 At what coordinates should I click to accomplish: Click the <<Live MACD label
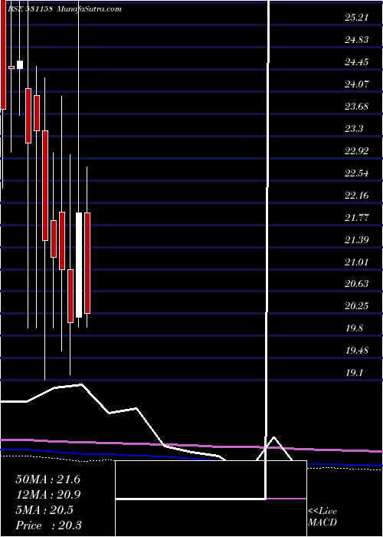click(322, 517)
